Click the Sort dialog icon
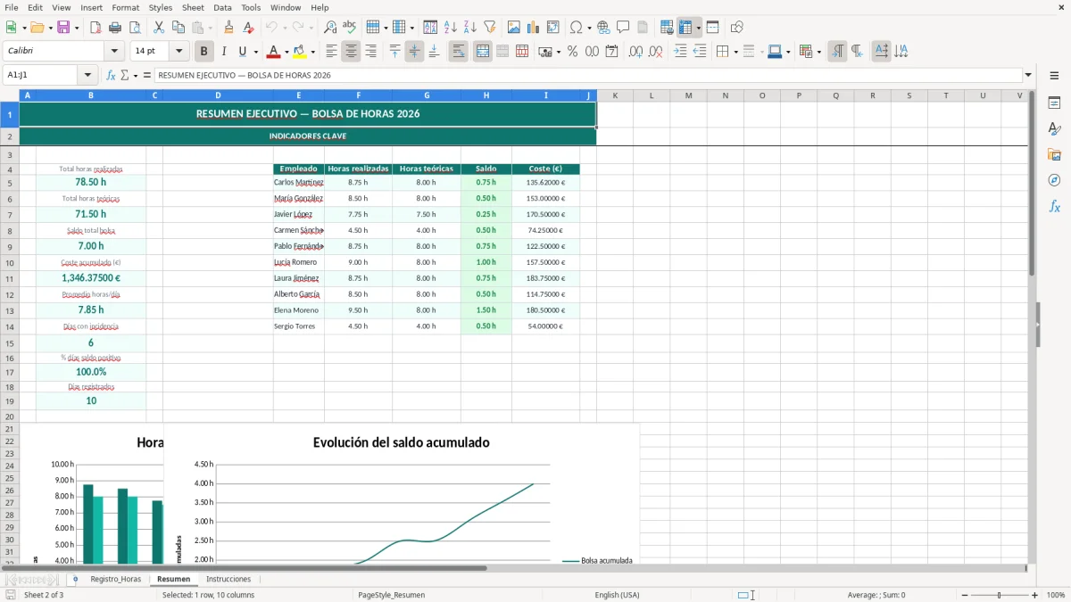This screenshot has width=1071, height=602. coord(430,28)
